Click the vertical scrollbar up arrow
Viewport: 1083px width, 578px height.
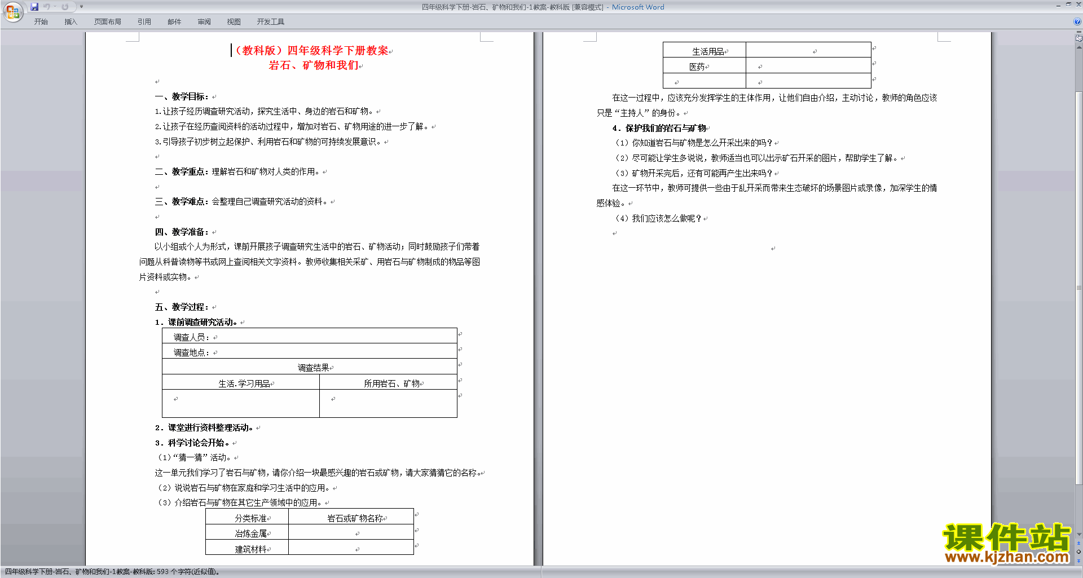click(1078, 47)
